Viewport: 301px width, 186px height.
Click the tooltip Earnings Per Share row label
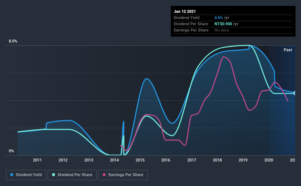click(x=191, y=30)
